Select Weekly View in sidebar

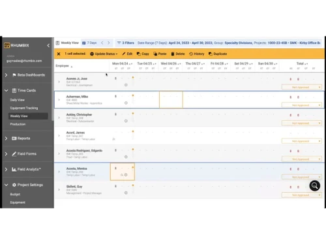28,116
